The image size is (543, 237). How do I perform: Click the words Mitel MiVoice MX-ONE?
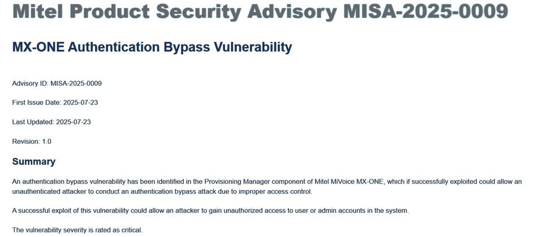(357, 182)
